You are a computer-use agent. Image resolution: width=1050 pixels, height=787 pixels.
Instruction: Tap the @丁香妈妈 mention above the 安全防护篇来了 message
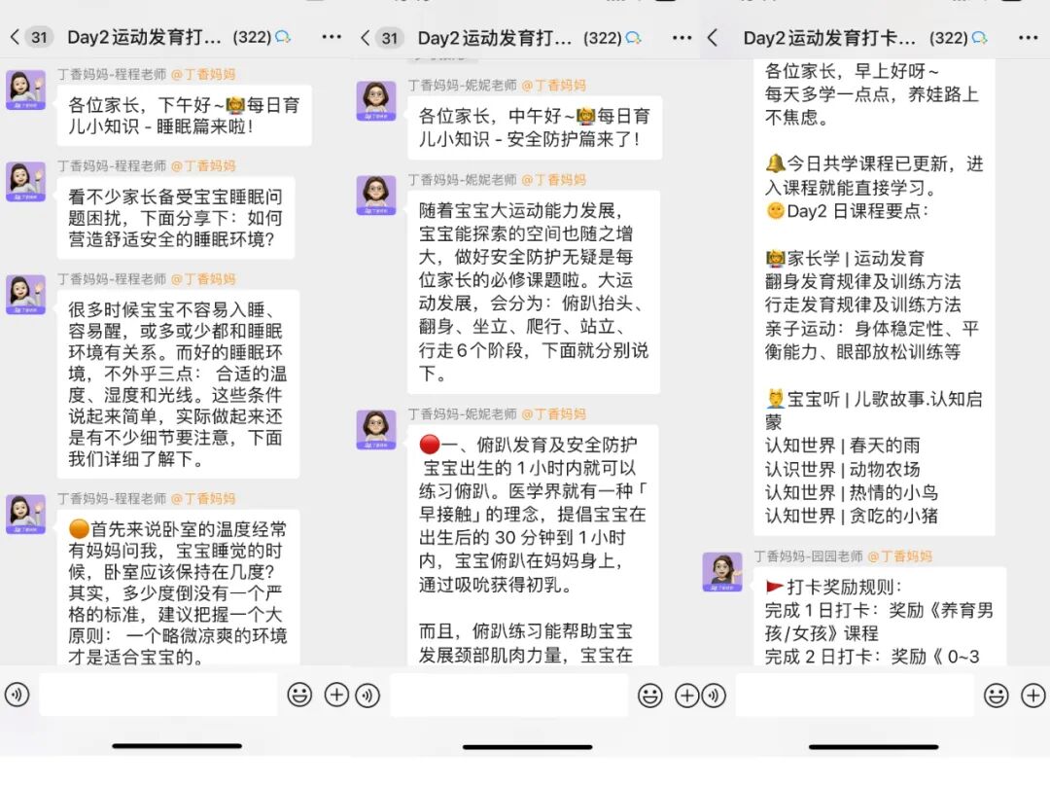553,85
